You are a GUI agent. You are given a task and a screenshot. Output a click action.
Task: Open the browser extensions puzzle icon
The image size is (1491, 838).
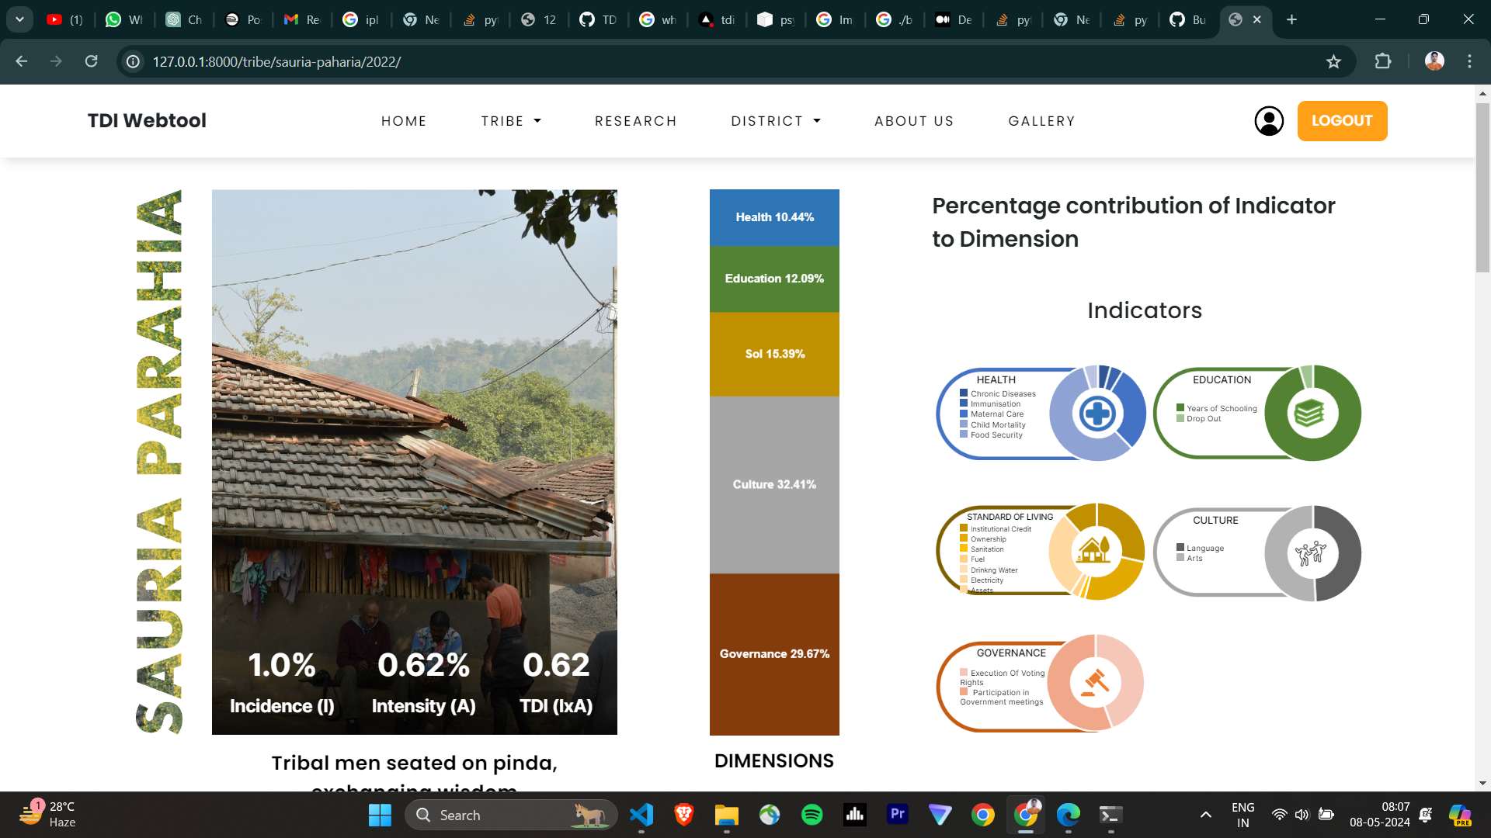coord(1382,62)
